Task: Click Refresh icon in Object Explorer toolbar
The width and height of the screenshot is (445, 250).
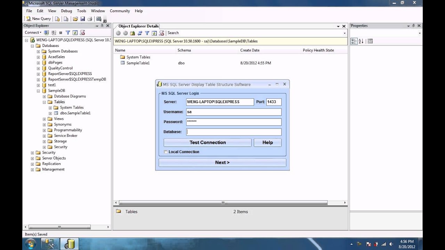Action: (75, 33)
